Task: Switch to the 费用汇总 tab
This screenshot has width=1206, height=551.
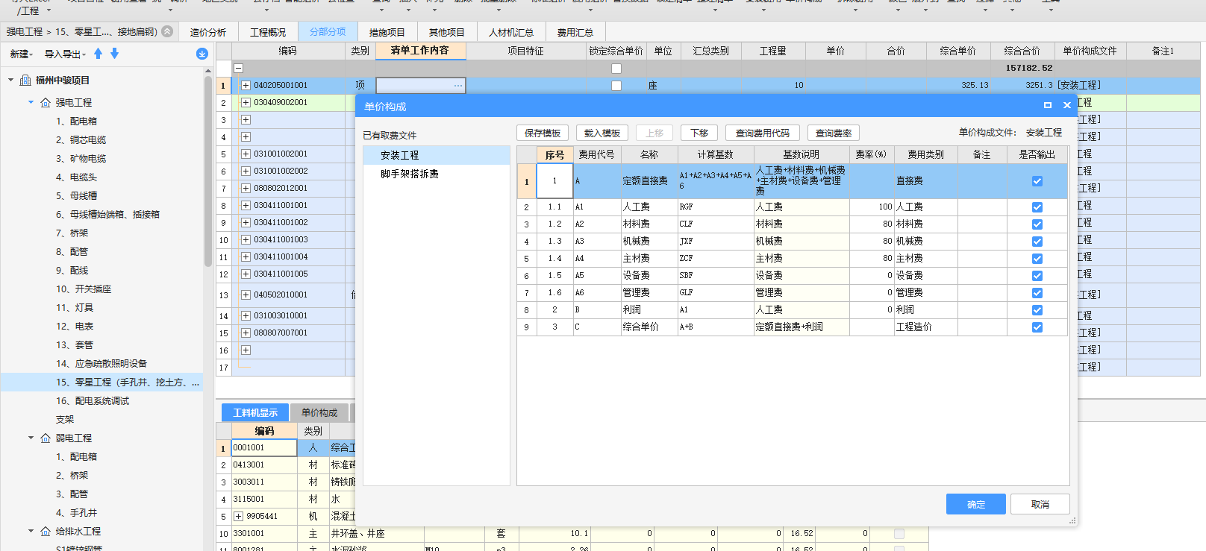Action: 575,32
